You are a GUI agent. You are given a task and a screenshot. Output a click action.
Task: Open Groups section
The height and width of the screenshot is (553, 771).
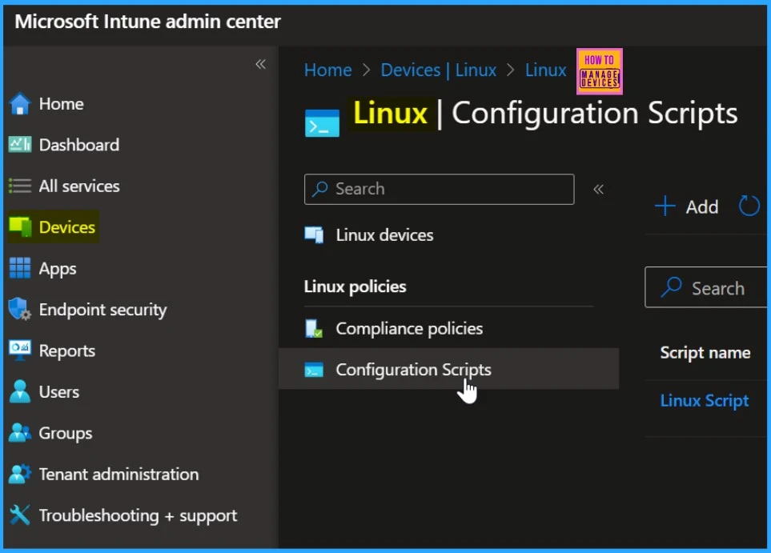pos(66,433)
